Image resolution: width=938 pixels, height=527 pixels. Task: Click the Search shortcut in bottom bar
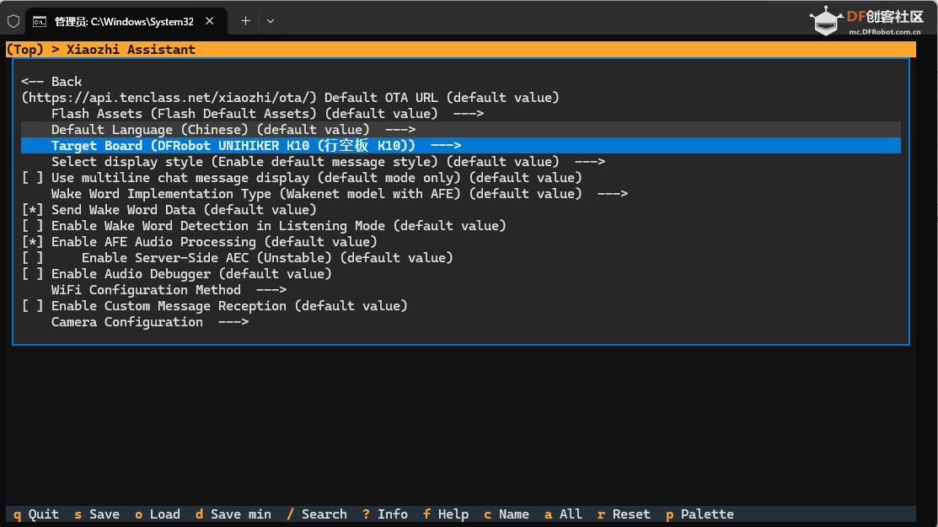pos(317,514)
